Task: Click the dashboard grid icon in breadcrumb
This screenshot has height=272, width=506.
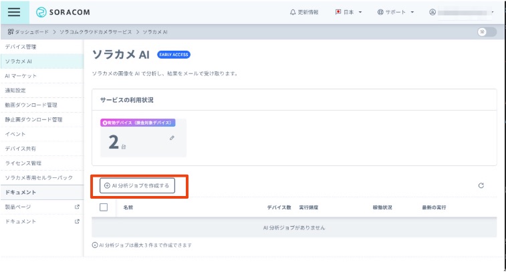Action: 11,31
